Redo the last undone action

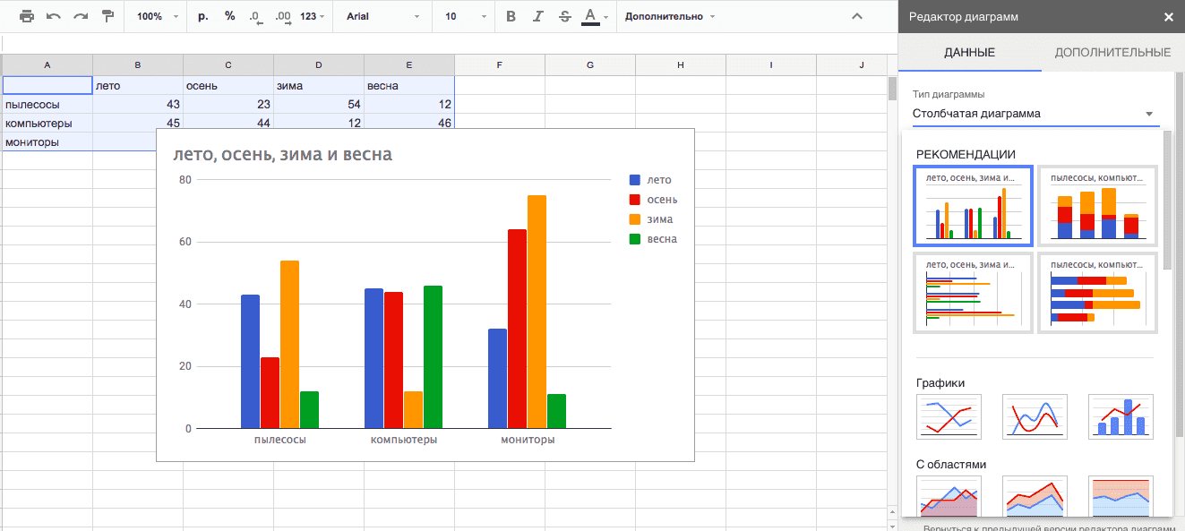click(81, 17)
